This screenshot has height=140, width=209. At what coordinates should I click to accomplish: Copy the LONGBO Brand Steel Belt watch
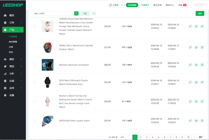pos(202,26)
